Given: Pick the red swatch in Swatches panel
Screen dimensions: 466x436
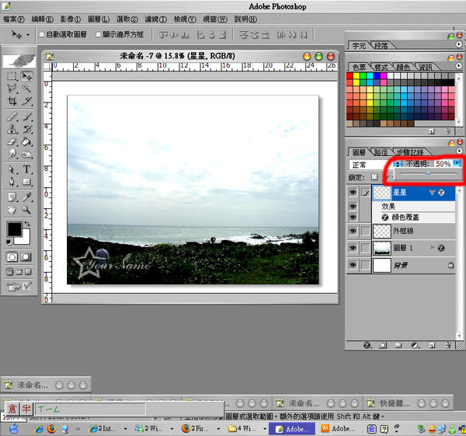Looking at the screenshot, I should [349, 75].
